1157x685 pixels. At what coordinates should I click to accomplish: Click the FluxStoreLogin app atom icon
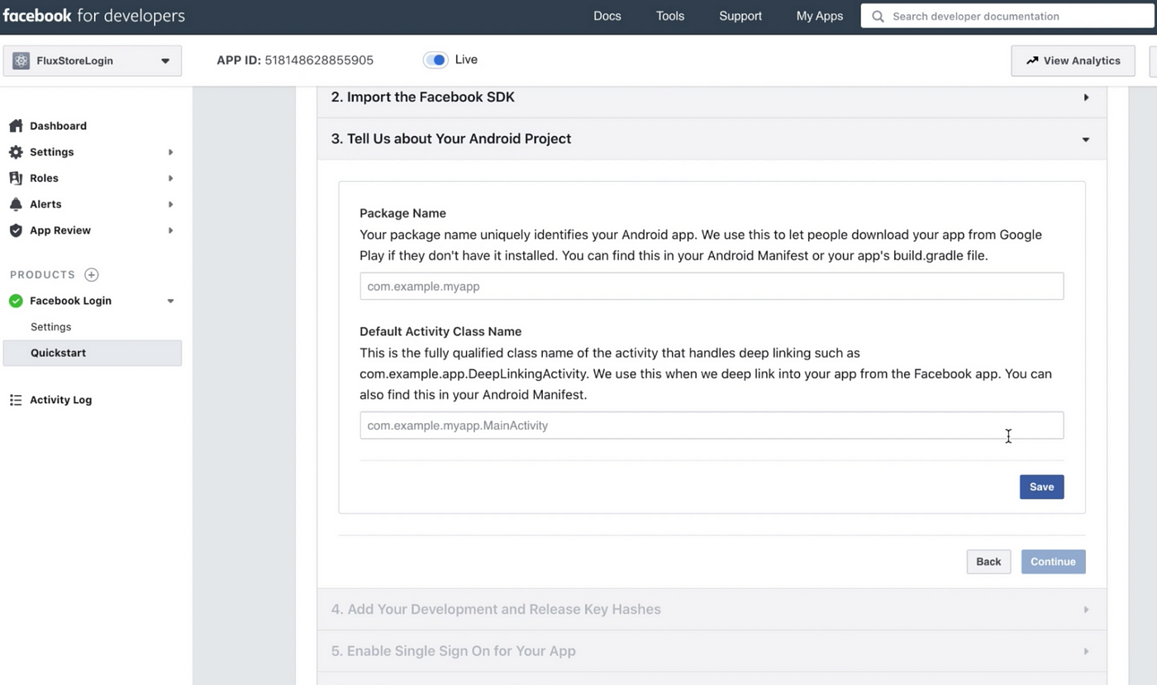point(21,60)
